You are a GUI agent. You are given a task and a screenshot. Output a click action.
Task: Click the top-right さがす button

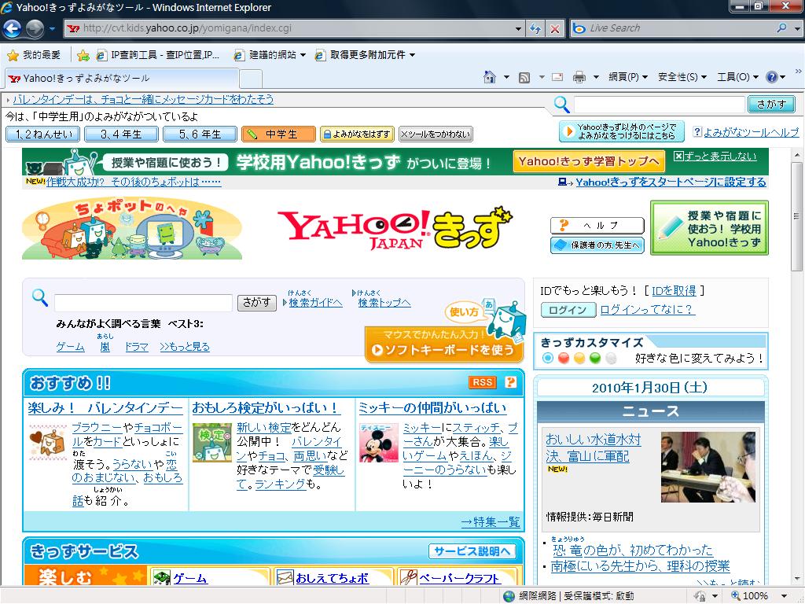(x=771, y=105)
